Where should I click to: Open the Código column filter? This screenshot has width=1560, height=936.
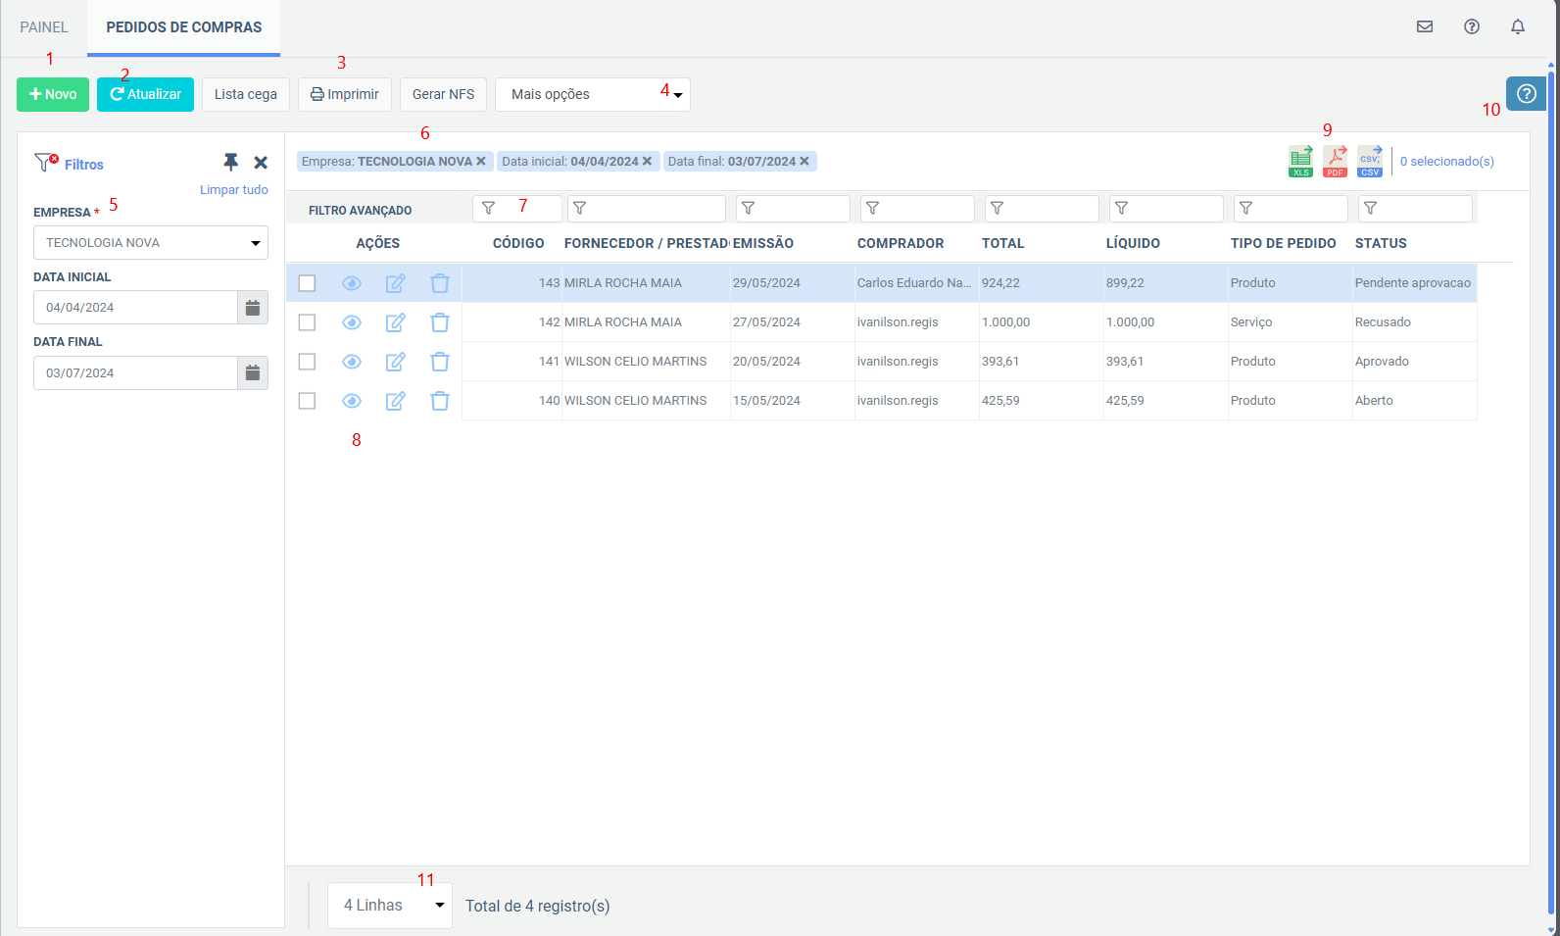pyautogui.click(x=517, y=208)
